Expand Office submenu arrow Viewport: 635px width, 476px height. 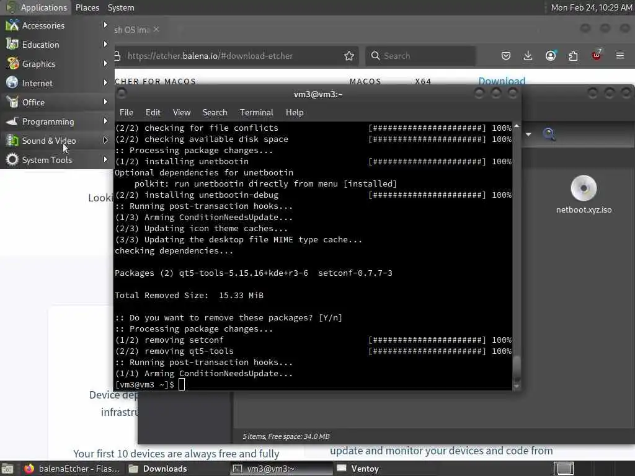coord(105,102)
